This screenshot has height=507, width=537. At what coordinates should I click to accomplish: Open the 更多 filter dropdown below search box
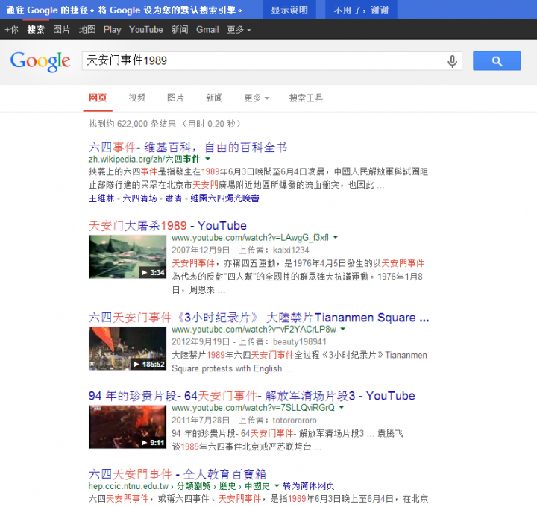[x=256, y=98]
